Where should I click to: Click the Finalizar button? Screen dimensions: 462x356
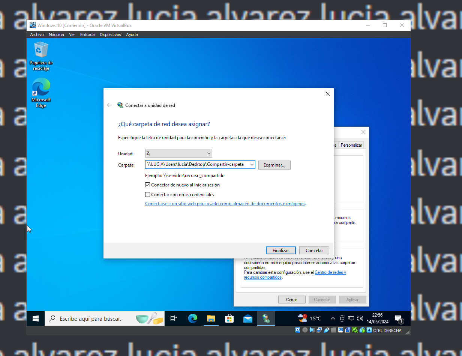(x=280, y=250)
